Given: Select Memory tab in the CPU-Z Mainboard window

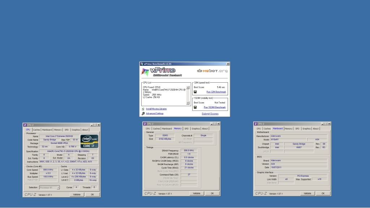Looking at the screenshot, I should pos(288,129).
